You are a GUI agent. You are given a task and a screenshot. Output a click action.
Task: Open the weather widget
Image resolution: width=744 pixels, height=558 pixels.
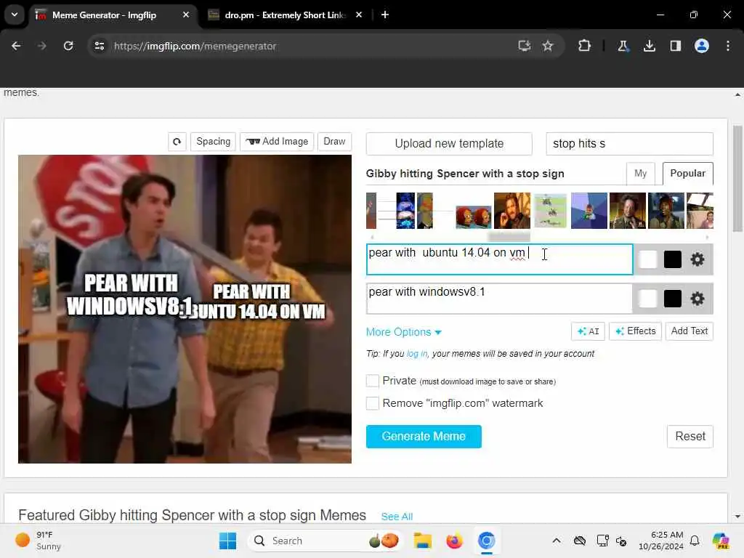click(x=39, y=541)
